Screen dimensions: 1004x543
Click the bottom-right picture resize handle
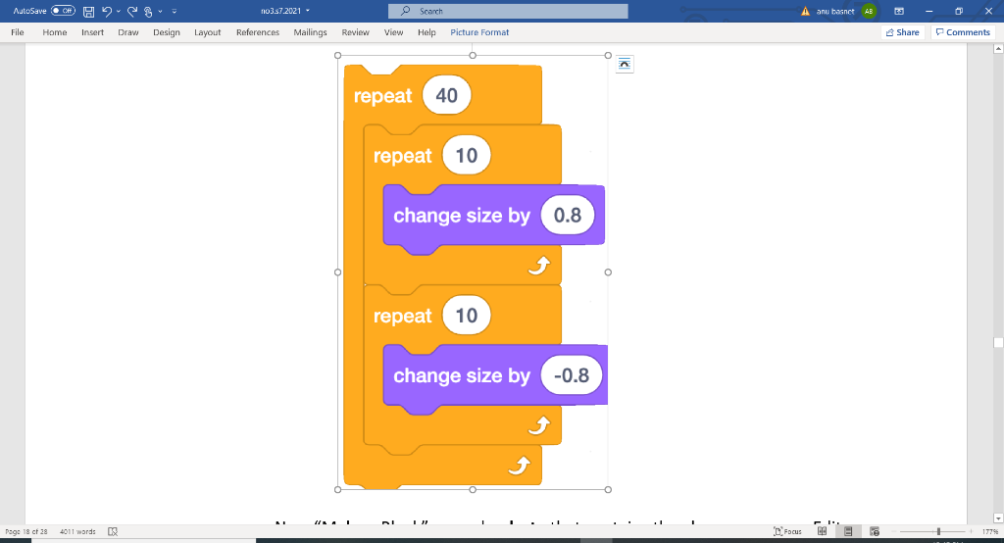[x=608, y=490]
